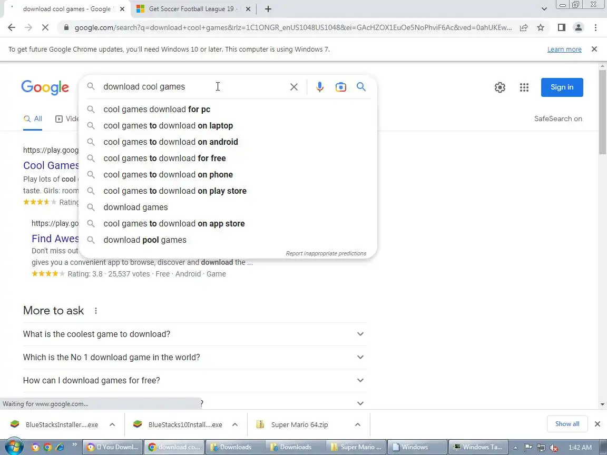Close the Get Soccer Football League tab
Screen dimensions: 607x455
click(x=248, y=9)
